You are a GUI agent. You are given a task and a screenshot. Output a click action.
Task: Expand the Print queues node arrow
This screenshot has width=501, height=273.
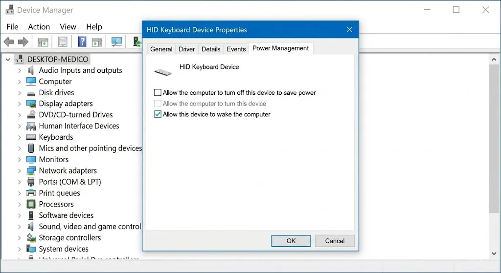point(20,193)
